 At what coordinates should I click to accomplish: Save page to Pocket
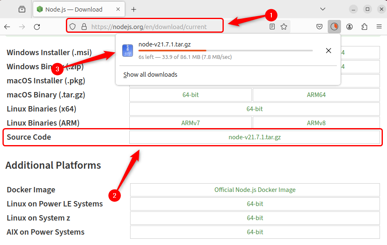click(319, 27)
